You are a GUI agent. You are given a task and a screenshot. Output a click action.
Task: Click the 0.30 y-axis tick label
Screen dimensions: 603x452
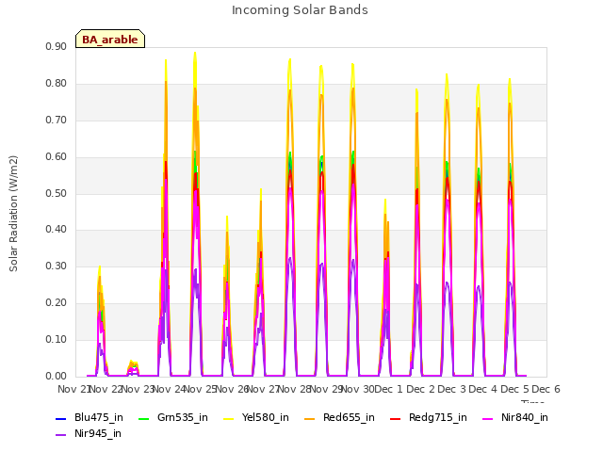[56, 266]
